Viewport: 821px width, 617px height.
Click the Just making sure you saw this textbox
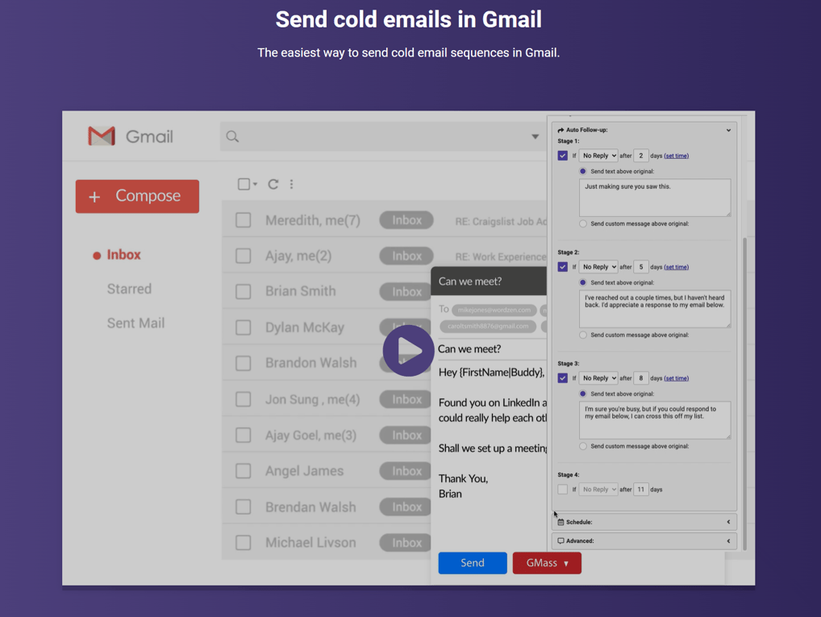[x=655, y=198]
